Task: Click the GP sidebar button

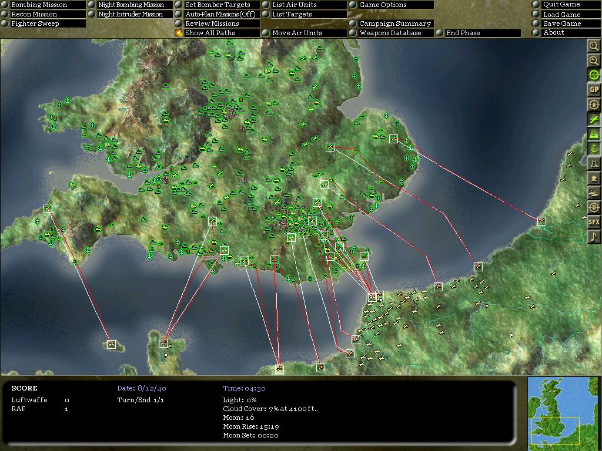Action: [594, 90]
